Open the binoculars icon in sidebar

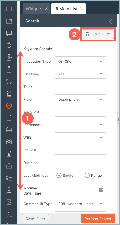(9, 142)
